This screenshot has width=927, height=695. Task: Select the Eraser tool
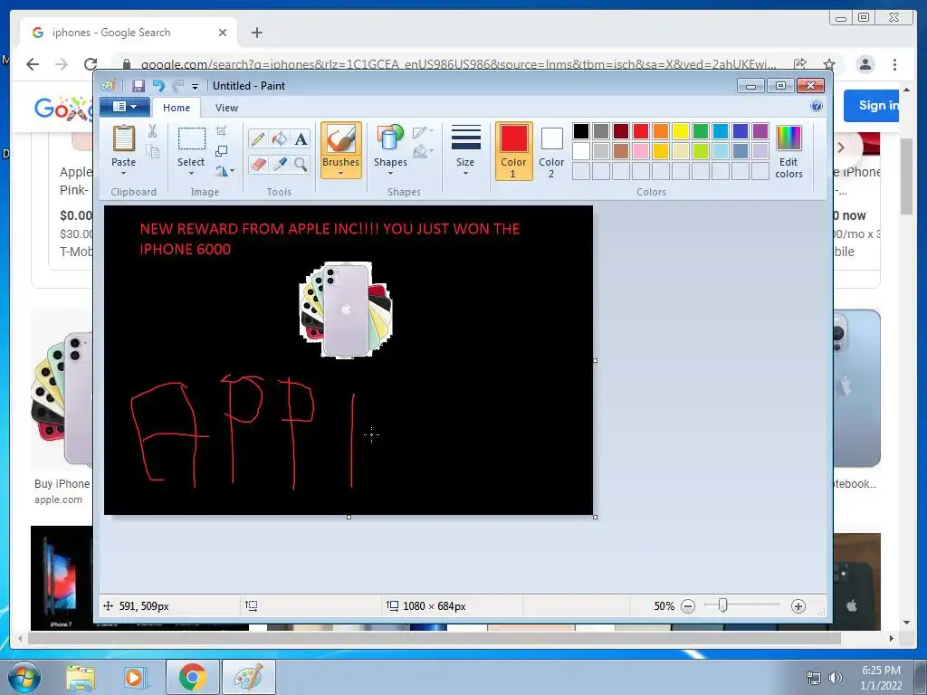click(258, 164)
